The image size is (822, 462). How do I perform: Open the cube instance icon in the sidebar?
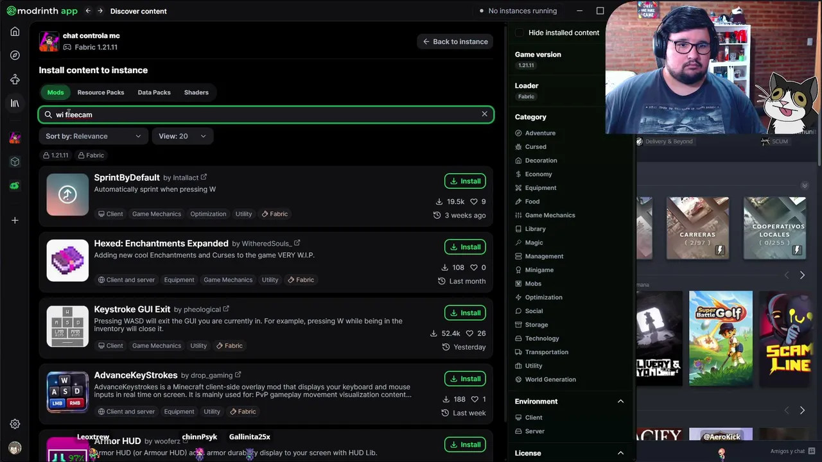15,162
